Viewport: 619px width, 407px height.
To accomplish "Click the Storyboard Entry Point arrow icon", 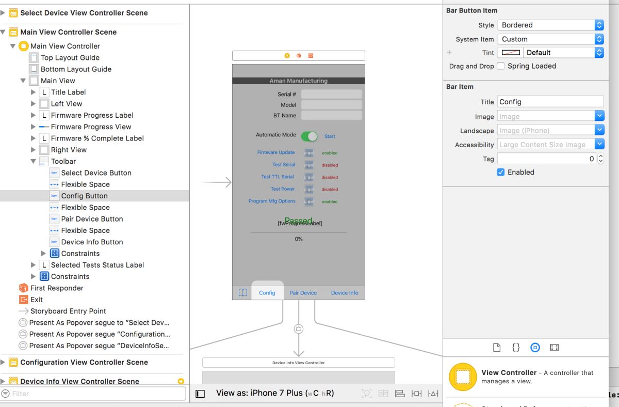I will (x=23, y=311).
